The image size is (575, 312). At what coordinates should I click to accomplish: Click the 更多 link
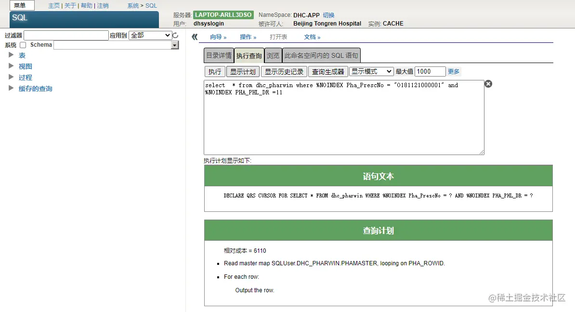(453, 71)
